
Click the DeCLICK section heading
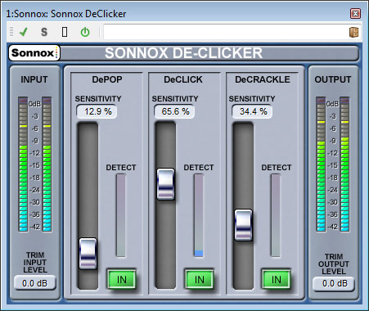point(183,79)
